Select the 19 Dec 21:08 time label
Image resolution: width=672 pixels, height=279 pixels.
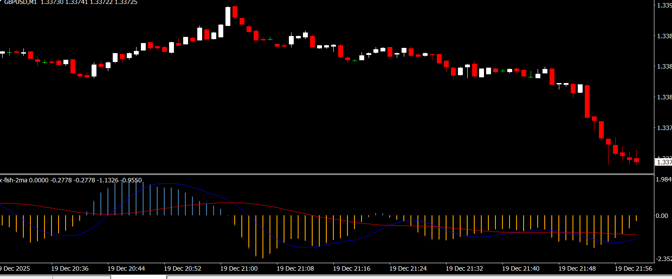[x=295, y=268]
